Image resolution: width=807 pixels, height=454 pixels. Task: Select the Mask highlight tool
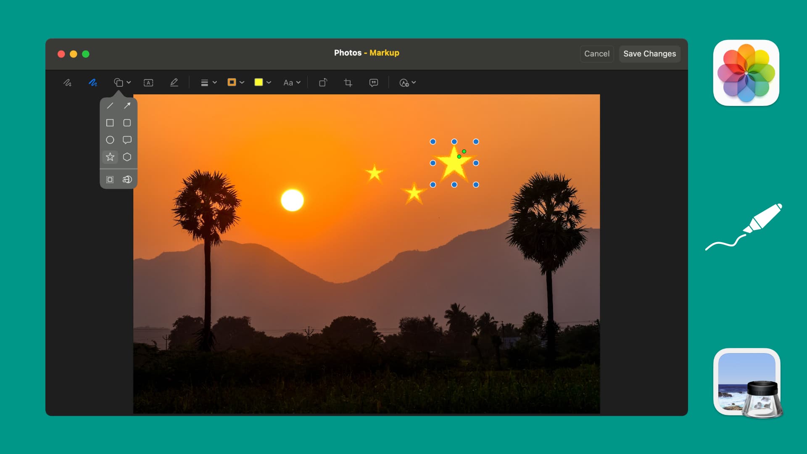coord(110,179)
